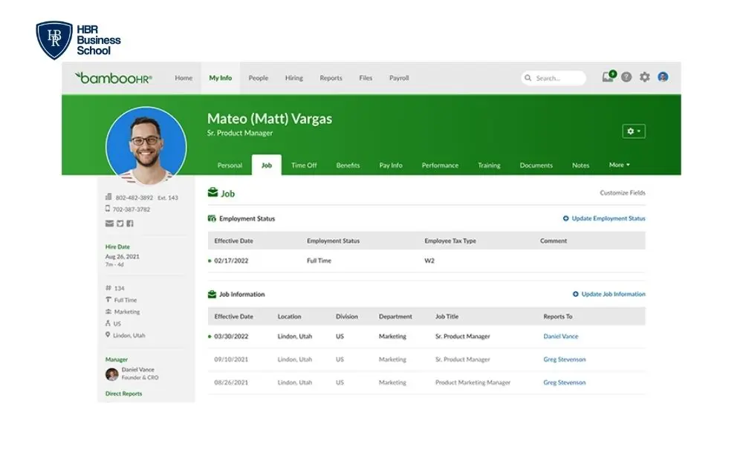
Task: Click the Product Marketing Manager job title
Action: [473, 382]
